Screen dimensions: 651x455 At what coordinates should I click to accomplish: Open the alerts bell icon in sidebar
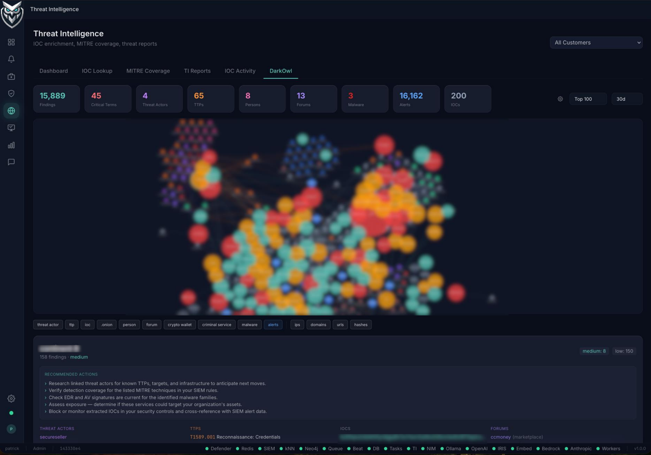pyautogui.click(x=11, y=59)
